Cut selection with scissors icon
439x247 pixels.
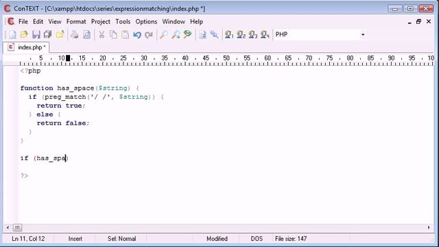[102, 34]
